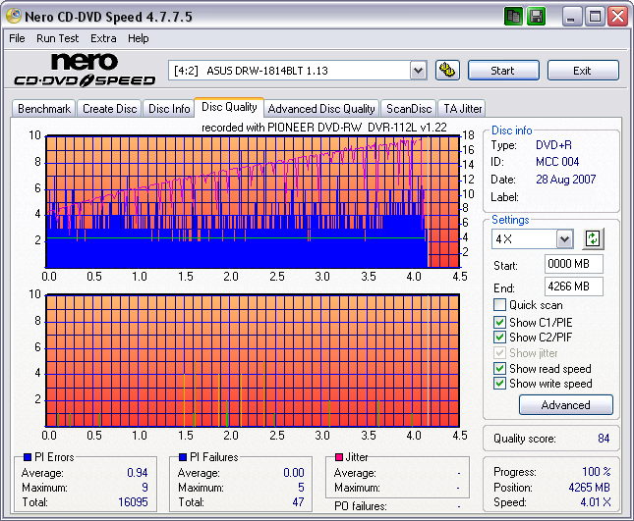The height and width of the screenshot is (521, 634).
Task: Open the ASUS DRW-1814BLT drive dropdown
Action: [418, 70]
